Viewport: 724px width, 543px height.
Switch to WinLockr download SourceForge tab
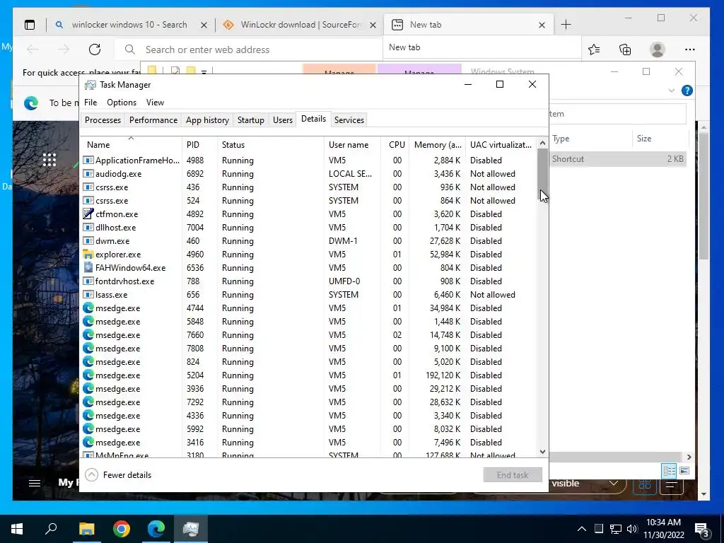(x=300, y=25)
